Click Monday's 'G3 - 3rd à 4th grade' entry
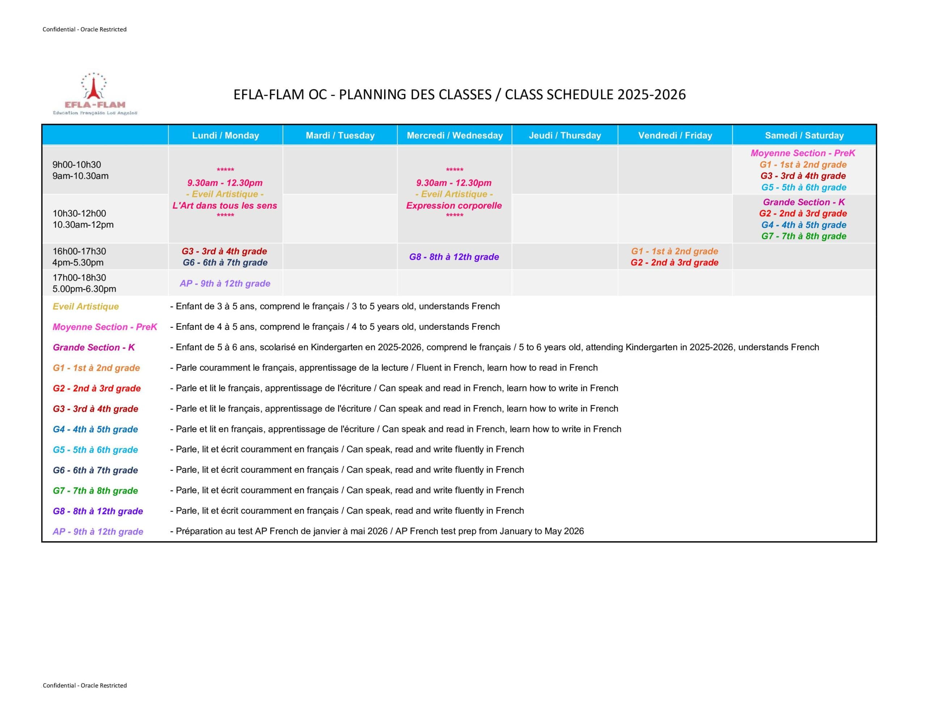This screenshot has width=926, height=715. pyautogui.click(x=224, y=251)
